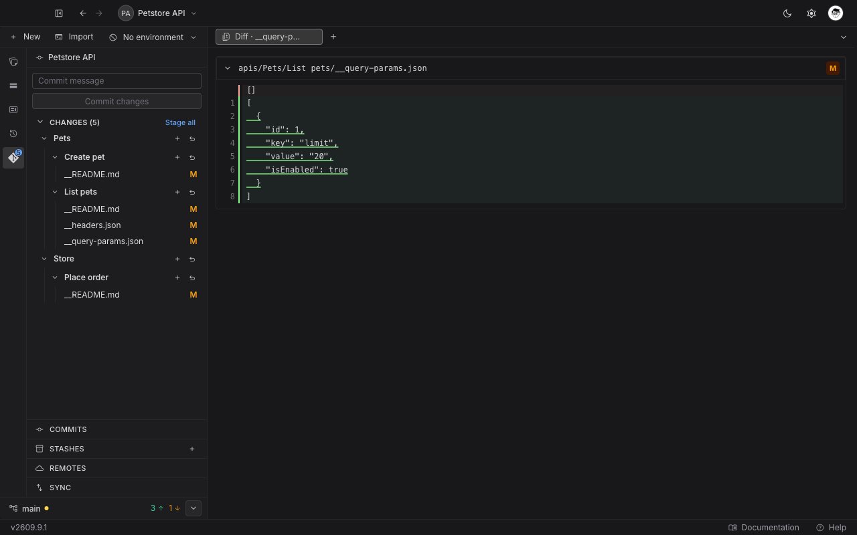Toggle the sidebar panel icon
Screen dimensions: 857x535
coord(59,13)
